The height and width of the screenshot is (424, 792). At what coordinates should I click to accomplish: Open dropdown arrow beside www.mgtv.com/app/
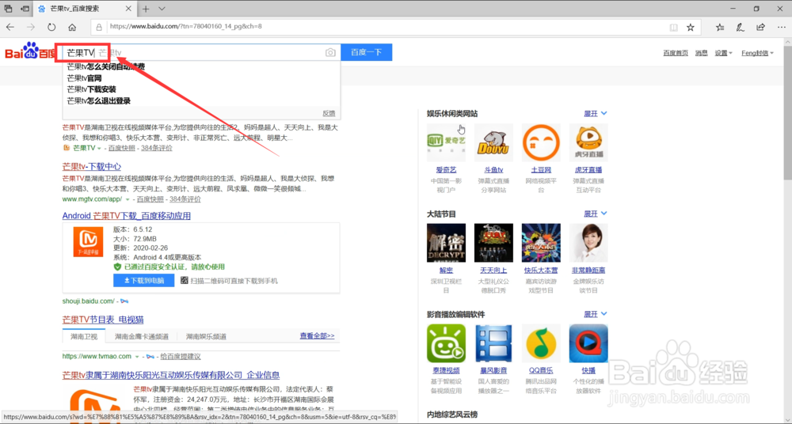point(128,200)
